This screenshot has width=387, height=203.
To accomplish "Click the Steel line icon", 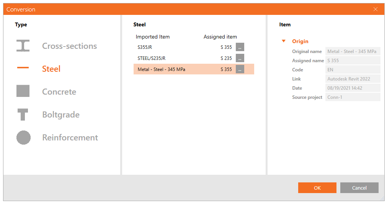I will pos(23,68).
